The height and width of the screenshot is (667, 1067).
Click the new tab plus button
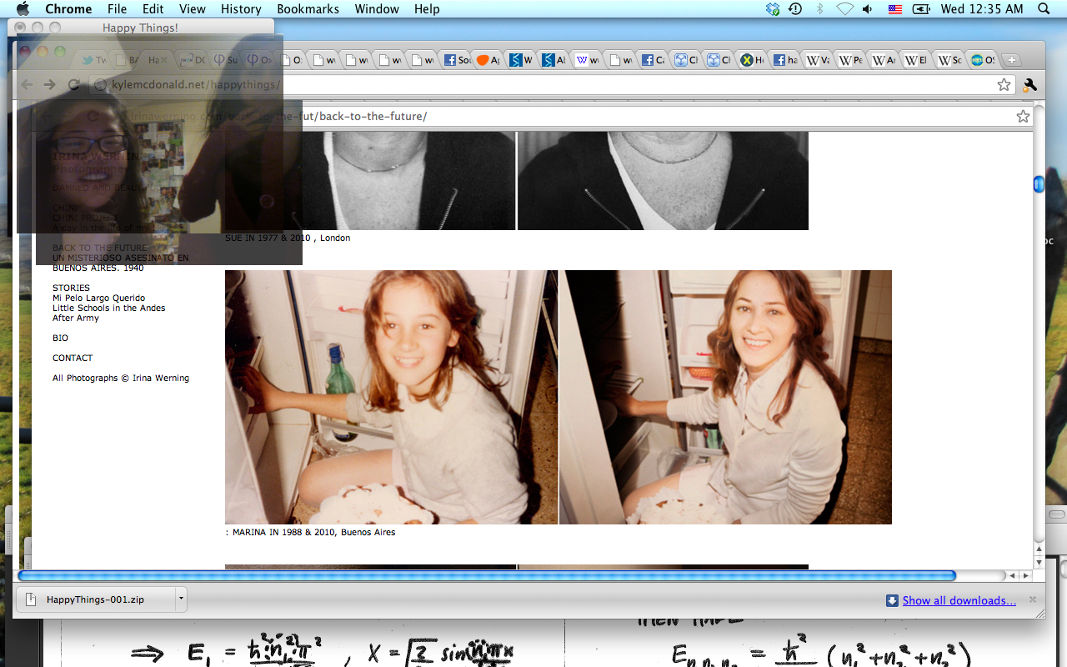(x=1010, y=60)
